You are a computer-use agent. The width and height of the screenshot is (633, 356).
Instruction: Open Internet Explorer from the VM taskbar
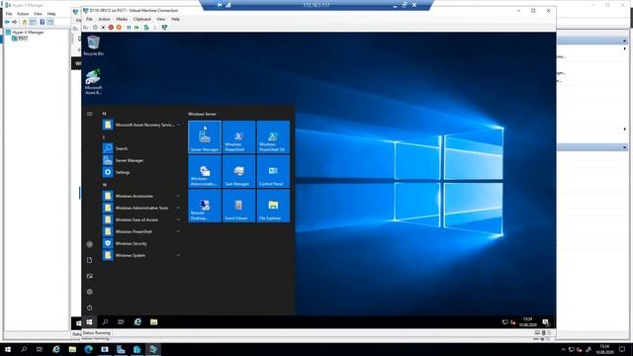pyautogui.click(x=137, y=321)
